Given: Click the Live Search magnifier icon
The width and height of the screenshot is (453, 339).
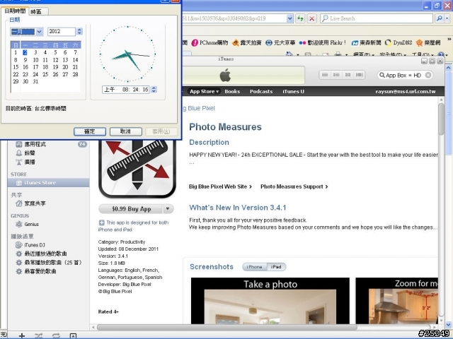Looking at the screenshot, I should click(440, 18).
